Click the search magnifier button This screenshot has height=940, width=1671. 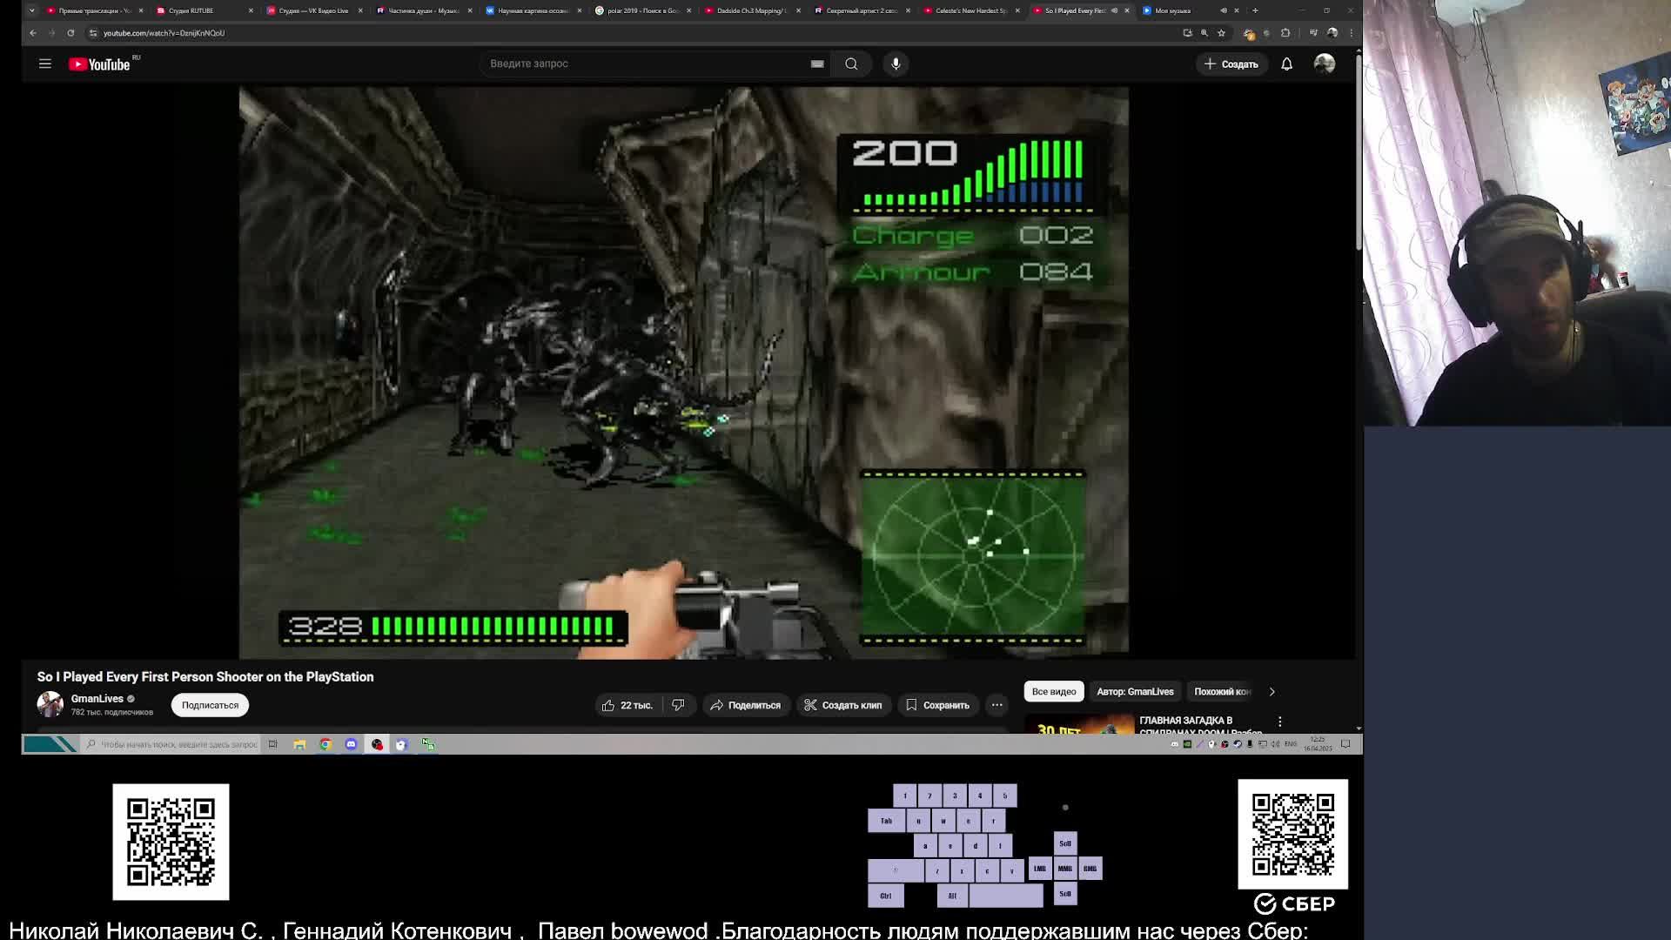click(851, 64)
